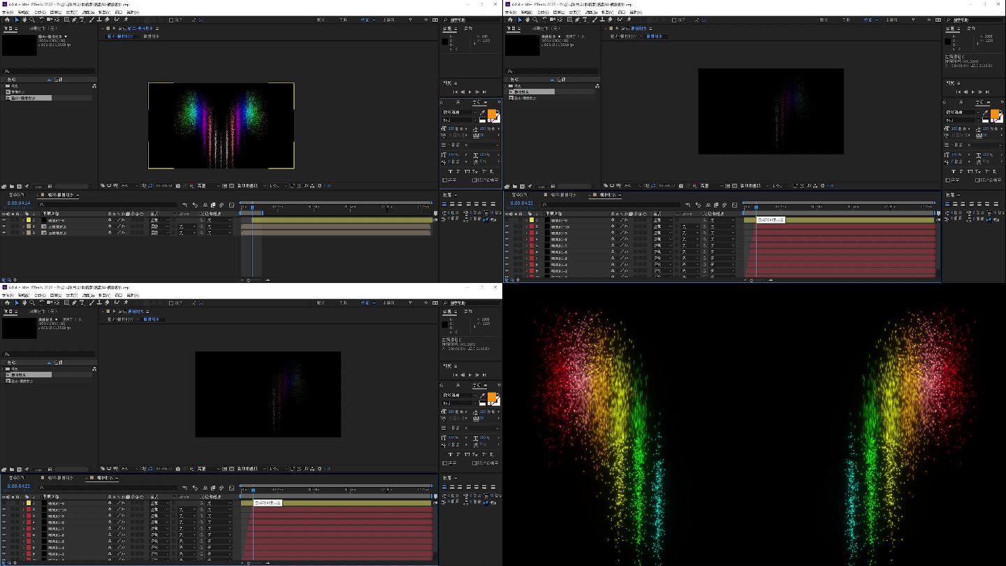Open Graph Editor in top-left window timeline
1006x566 pixels.
(x=231, y=205)
